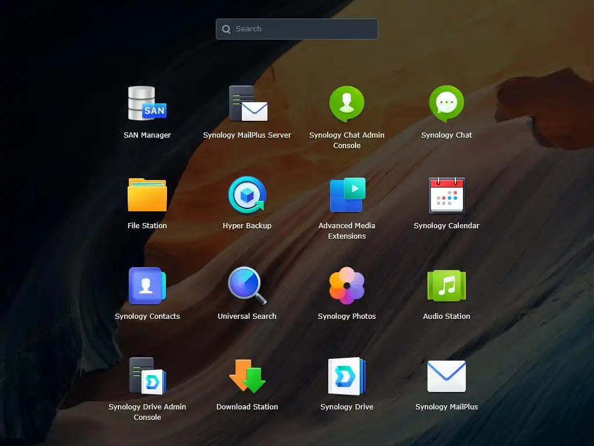Launch the Synology Photos icon
The image size is (594, 446).
[347, 286]
